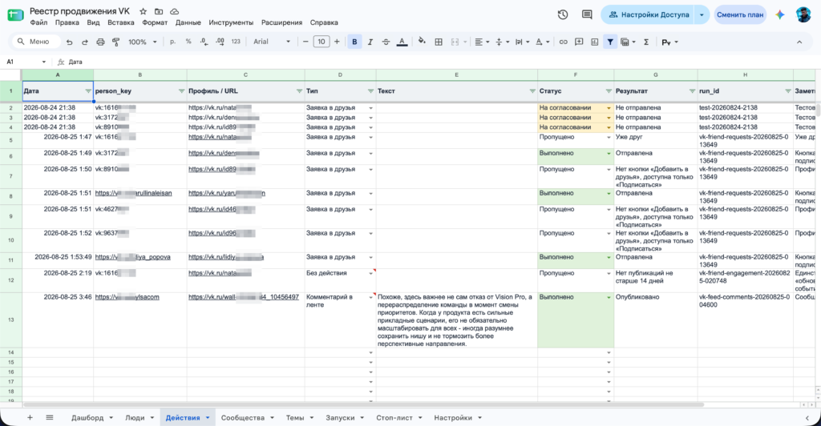
Task: Open the Профиль / URL column filter
Action: coord(299,91)
